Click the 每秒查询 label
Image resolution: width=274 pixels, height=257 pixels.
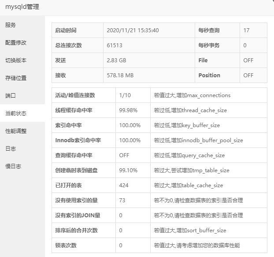(209, 30)
